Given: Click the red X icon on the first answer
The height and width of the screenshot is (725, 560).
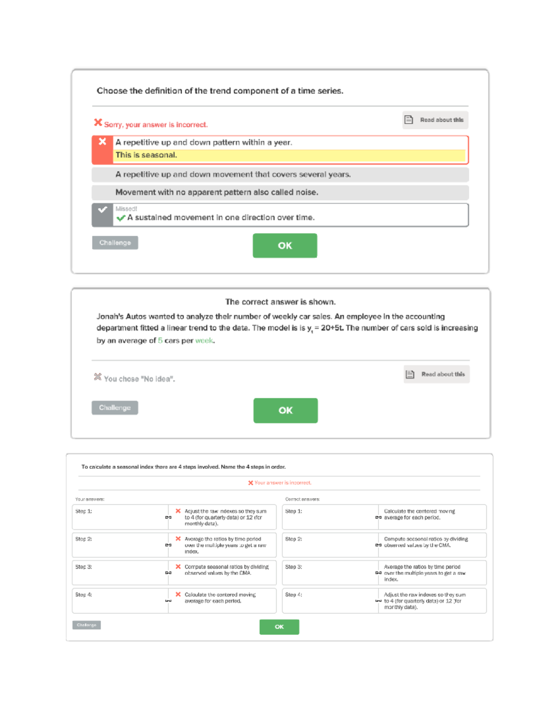Looking at the screenshot, I should [103, 142].
